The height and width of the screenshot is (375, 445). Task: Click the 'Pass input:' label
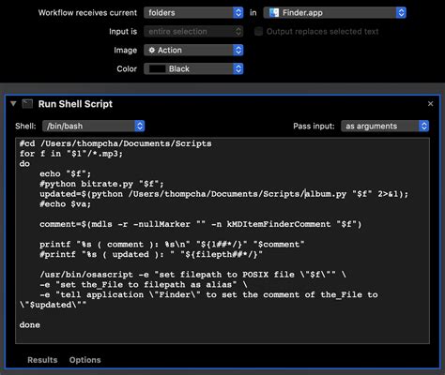[314, 126]
